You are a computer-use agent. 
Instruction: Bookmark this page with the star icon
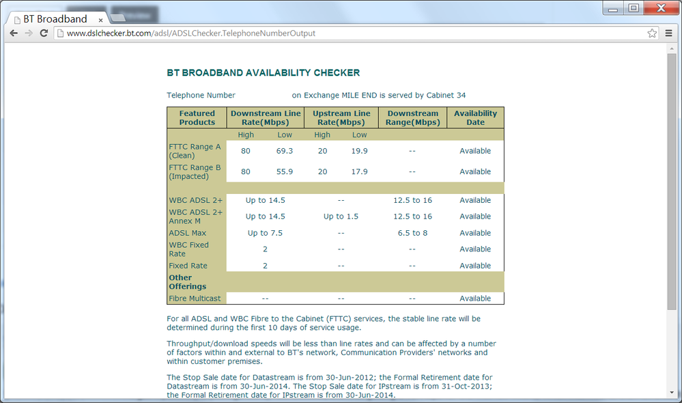tap(652, 33)
